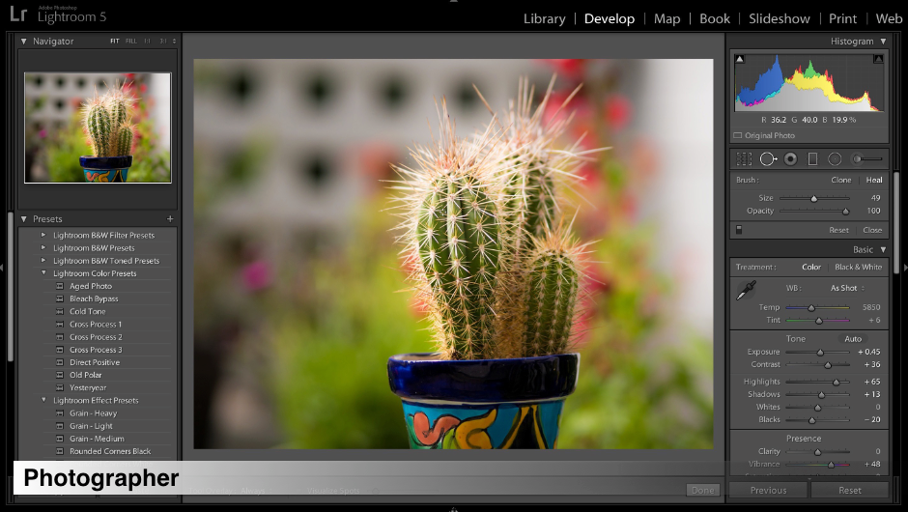Screen dimensions: 908x512
Task: Choose Color treatment
Action: click(x=811, y=267)
